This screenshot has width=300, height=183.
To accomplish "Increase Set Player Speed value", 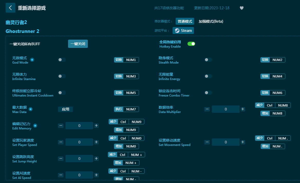I will pos(96,142).
